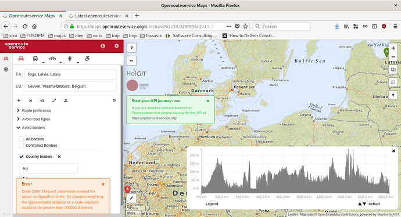Viewport: 401px width, 217px height.
Task: Reload the current page
Action: [25, 26]
